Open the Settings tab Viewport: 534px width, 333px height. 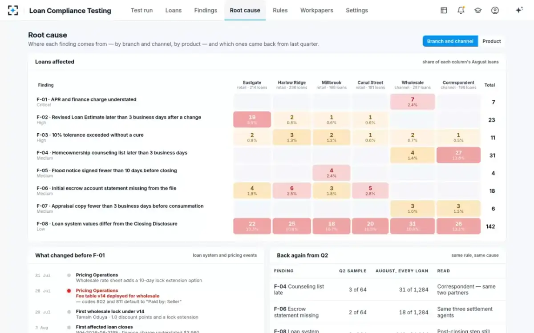pos(357,10)
